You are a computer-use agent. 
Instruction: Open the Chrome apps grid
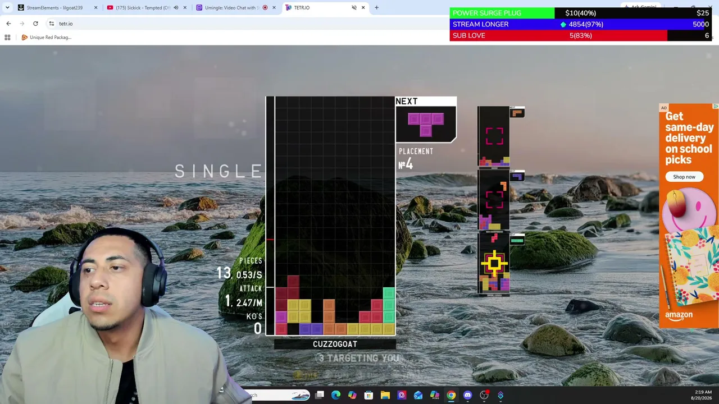coord(7,37)
